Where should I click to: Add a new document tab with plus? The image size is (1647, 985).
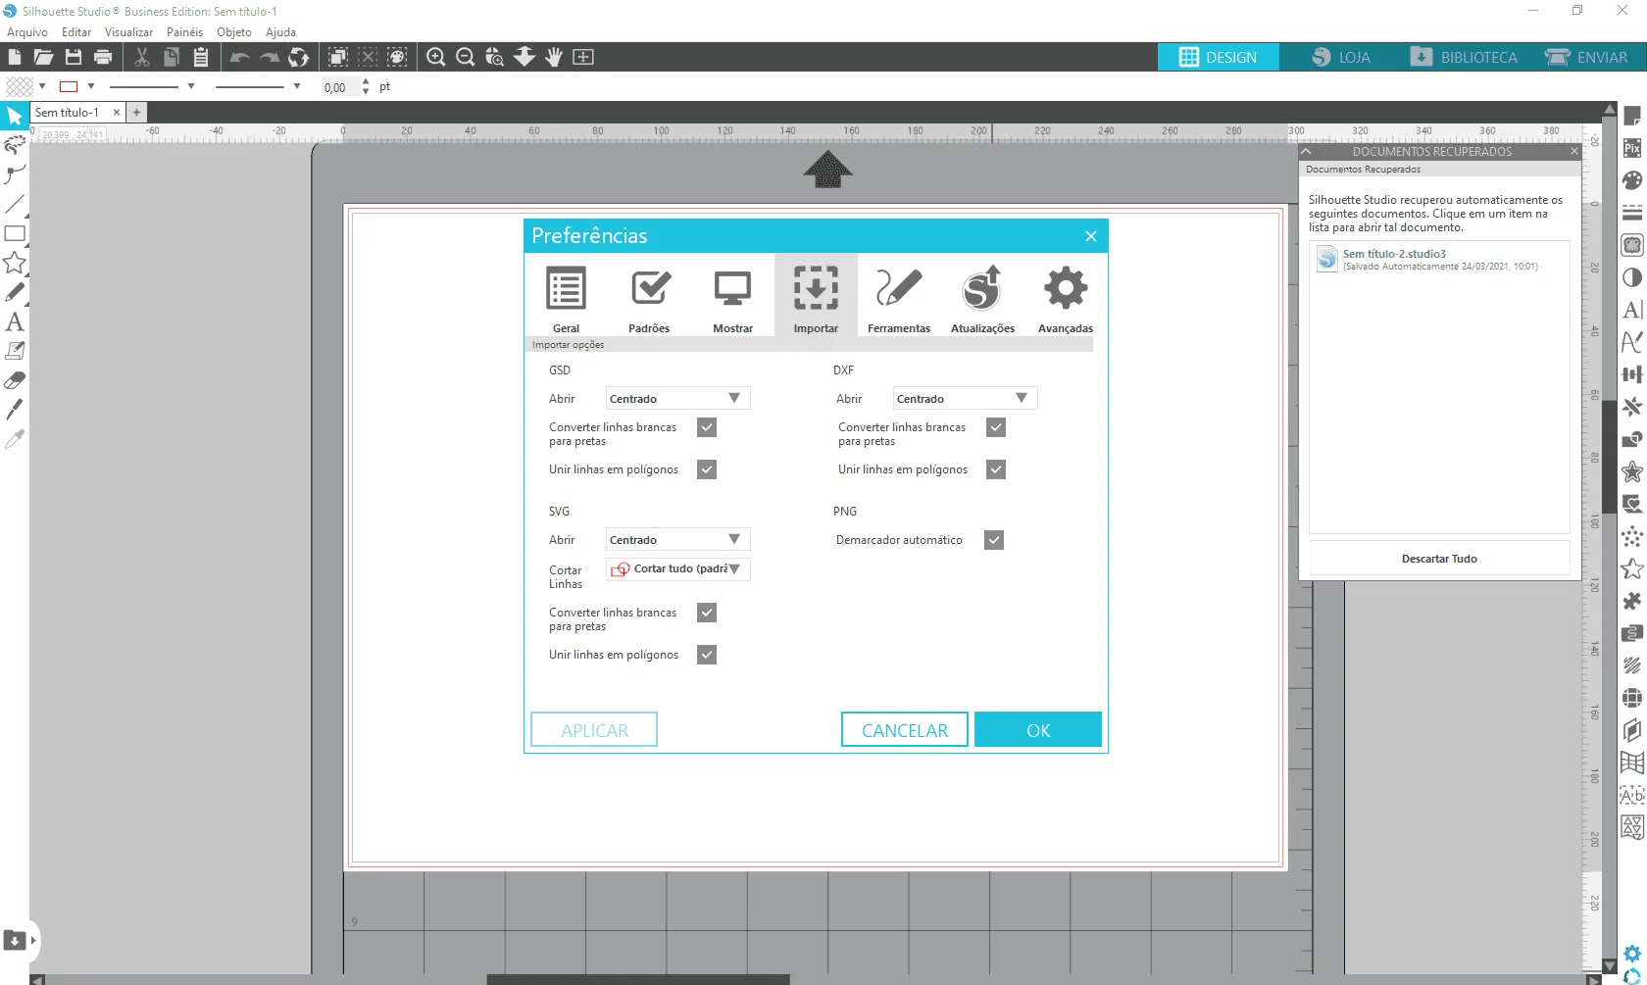coord(137,113)
